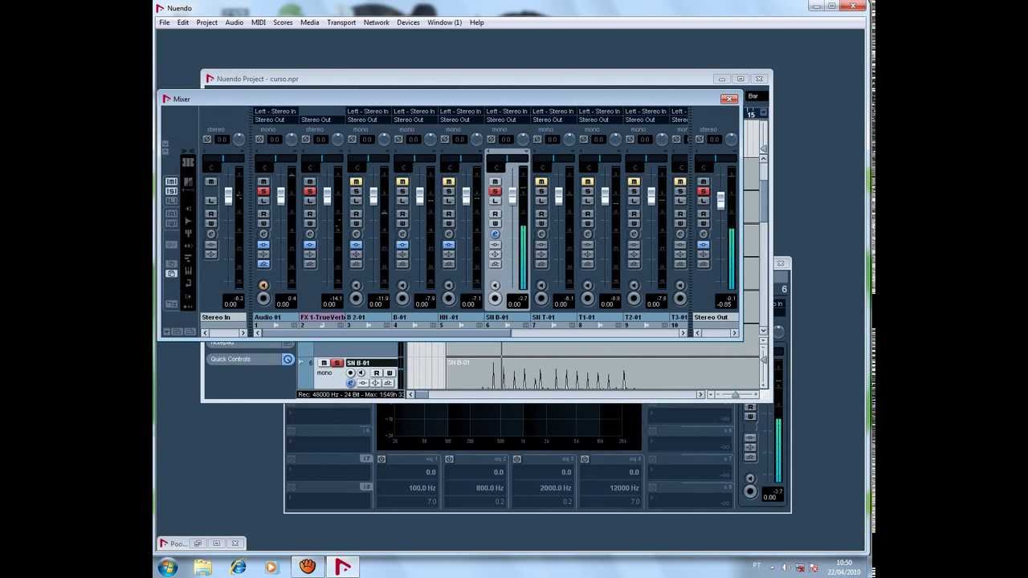Record-enable the T1-01 mixer channel
The image size is (1028, 578).
point(588,299)
